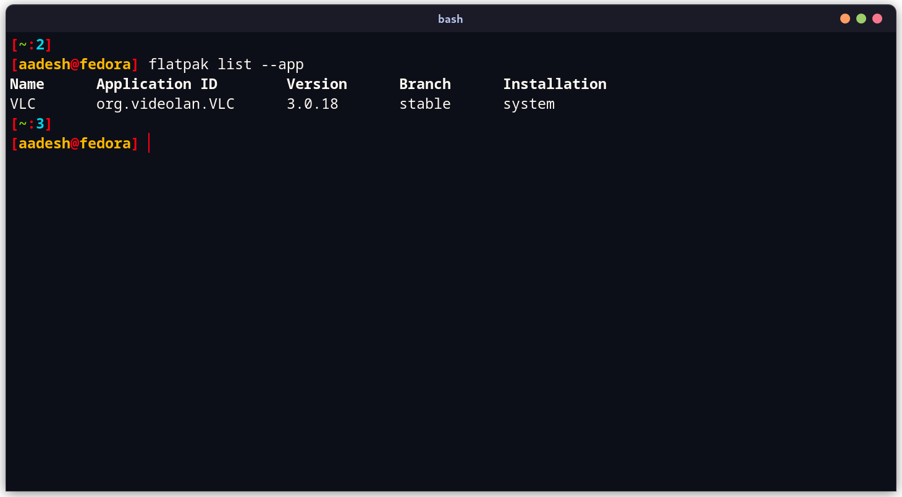Select the system installation value

click(x=529, y=103)
